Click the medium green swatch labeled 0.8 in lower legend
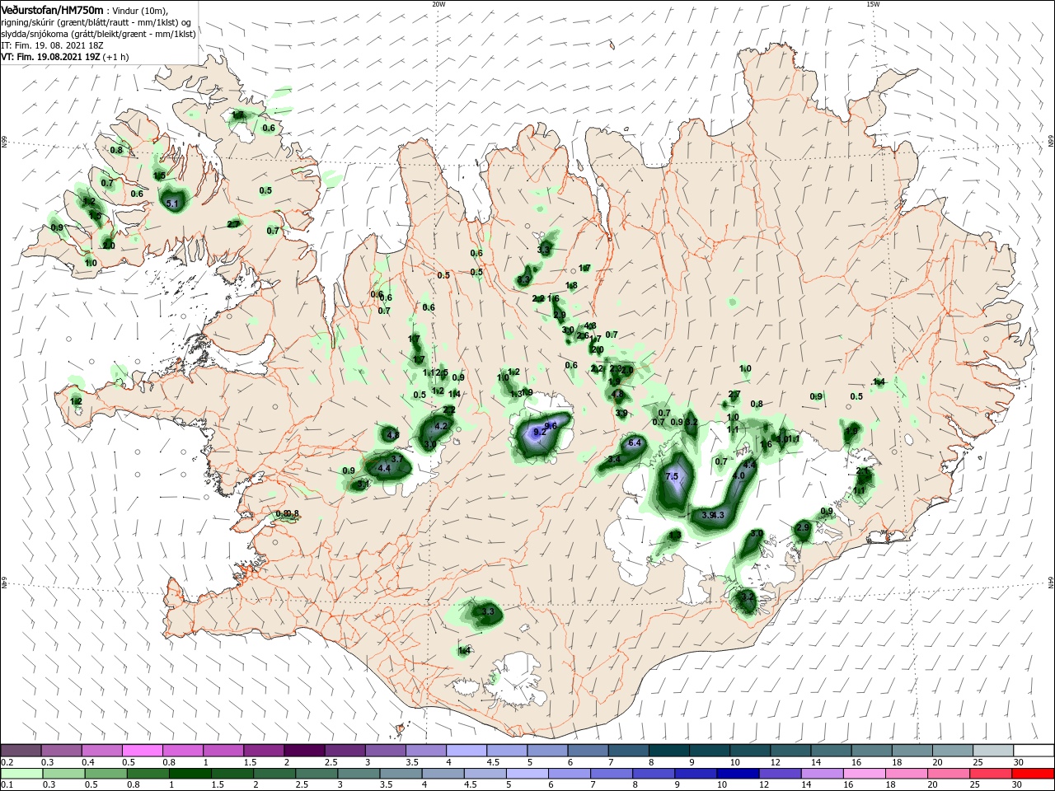The width and height of the screenshot is (1055, 791). [x=148, y=774]
